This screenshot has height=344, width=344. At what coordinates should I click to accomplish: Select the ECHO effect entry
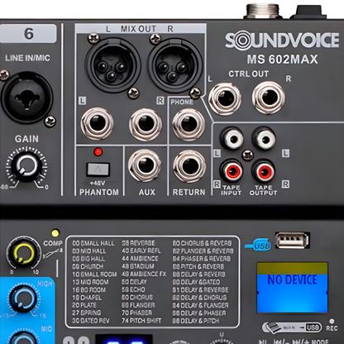133,289
